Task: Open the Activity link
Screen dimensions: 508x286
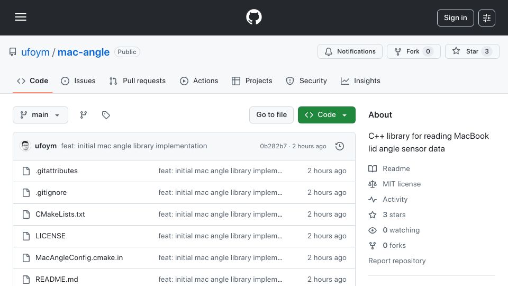Action: 395,200
